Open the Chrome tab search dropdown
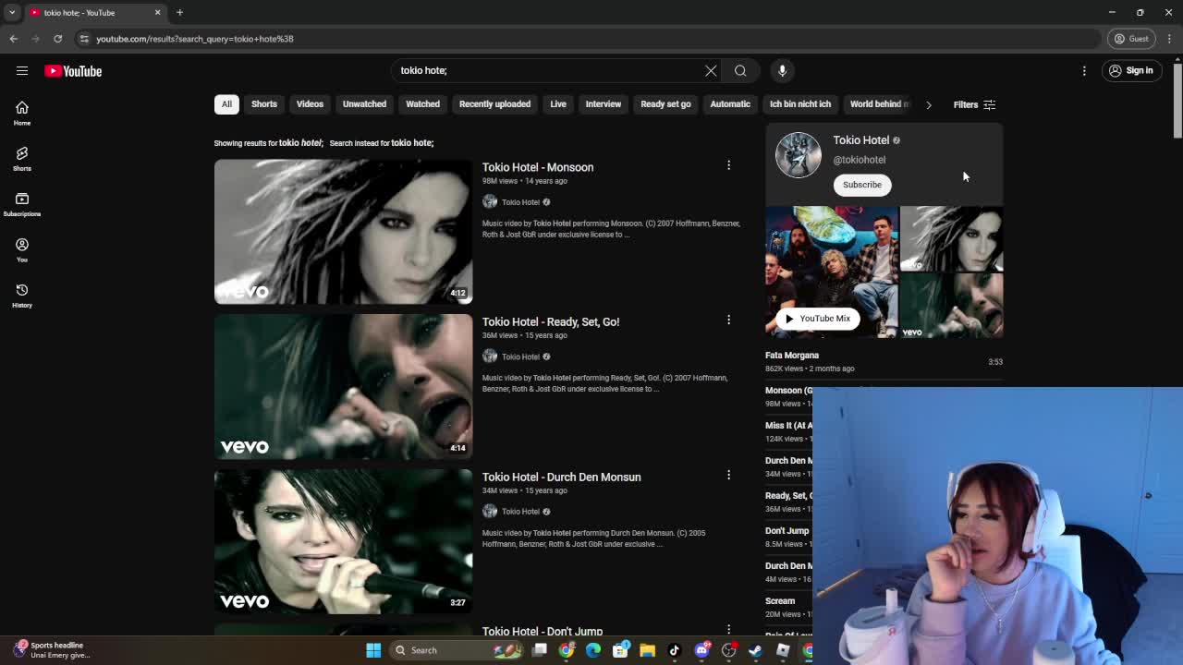The image size is (1183, 665). 12,13
